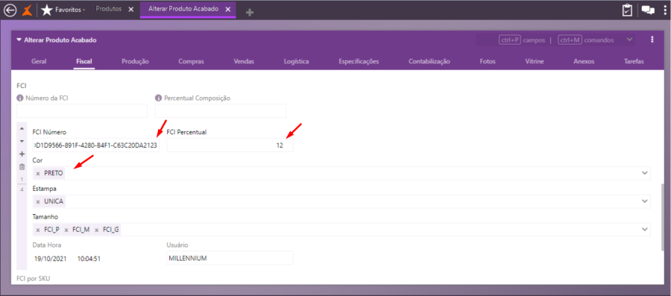
Task: Expand the Tamanho dropdown
Action: [644, 230]
